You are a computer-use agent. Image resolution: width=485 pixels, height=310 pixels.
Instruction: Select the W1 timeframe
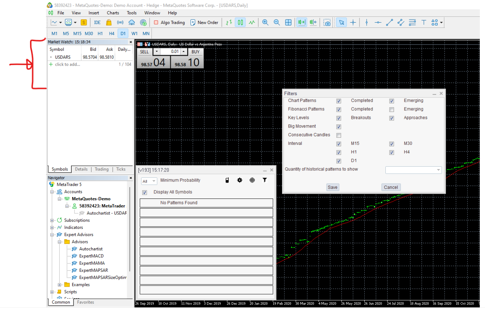134,33
